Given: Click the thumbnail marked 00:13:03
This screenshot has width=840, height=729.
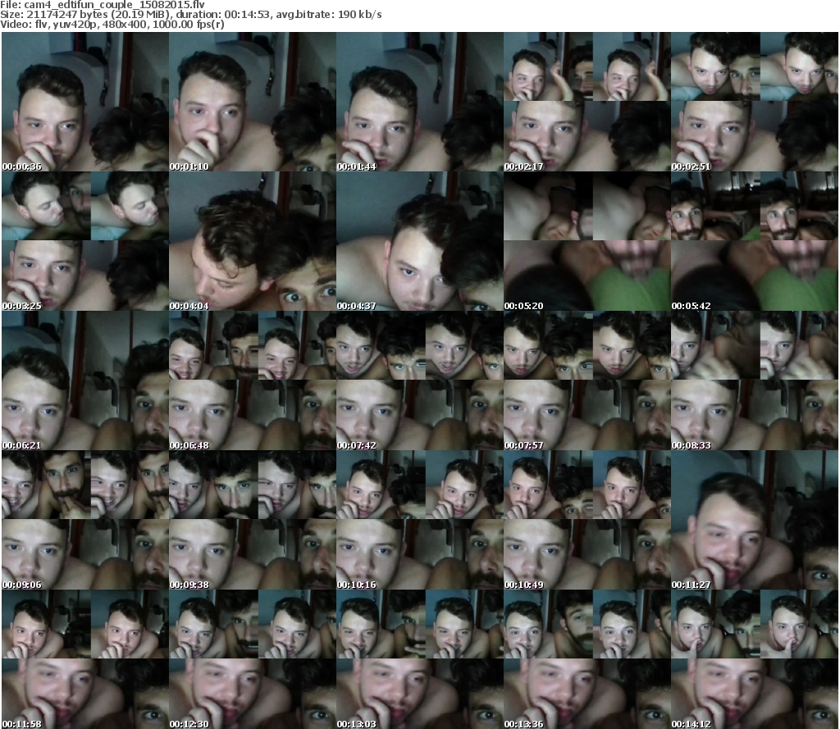Looking at the screenshot, I should tap(419, 658).
